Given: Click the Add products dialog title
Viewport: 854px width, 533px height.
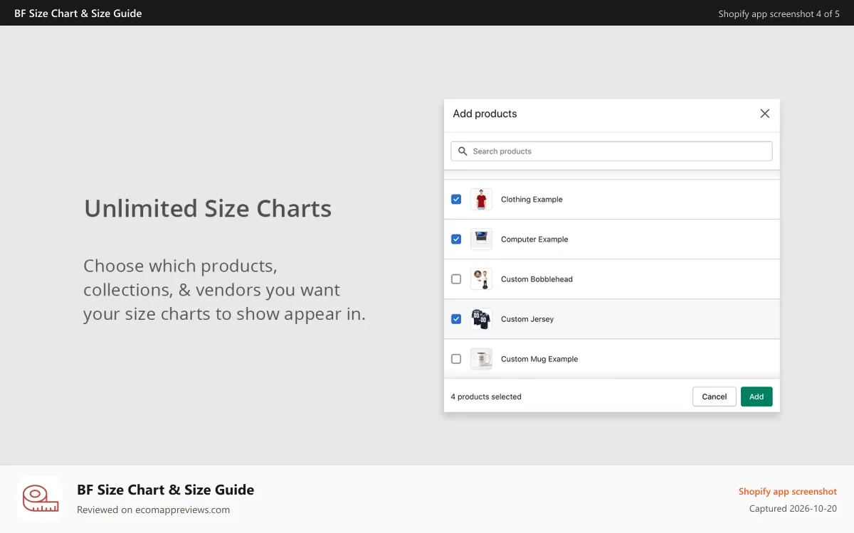Looking at the screenshot, I should pos(485,114).
